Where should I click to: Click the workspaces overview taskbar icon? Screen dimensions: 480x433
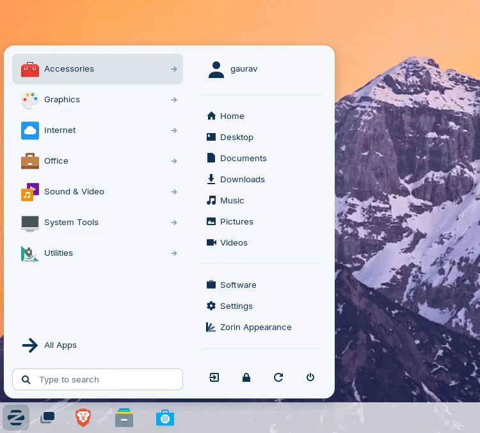click(x=47, y=418)
